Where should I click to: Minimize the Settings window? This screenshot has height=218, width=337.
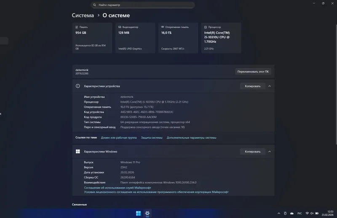click(x=314, y=3)
